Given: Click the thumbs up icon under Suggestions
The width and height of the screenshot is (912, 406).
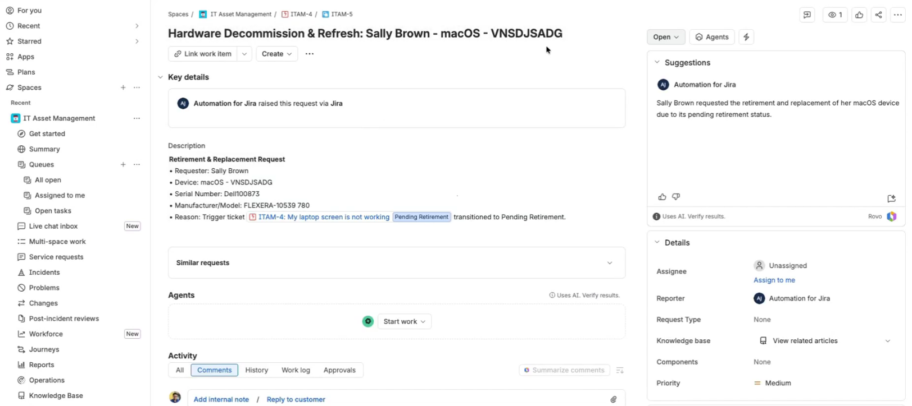Looking at the screenshot, I should [x=662, y=197].
